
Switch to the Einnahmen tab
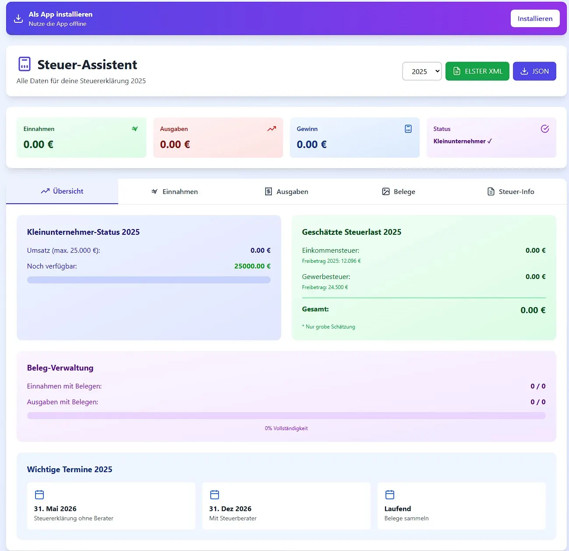tap(174, 191)
